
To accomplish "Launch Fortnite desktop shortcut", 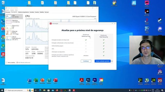I will tap(134, 3).
